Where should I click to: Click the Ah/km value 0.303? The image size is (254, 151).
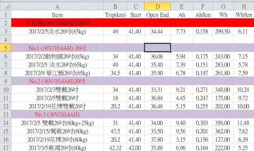tap(203, 123)
